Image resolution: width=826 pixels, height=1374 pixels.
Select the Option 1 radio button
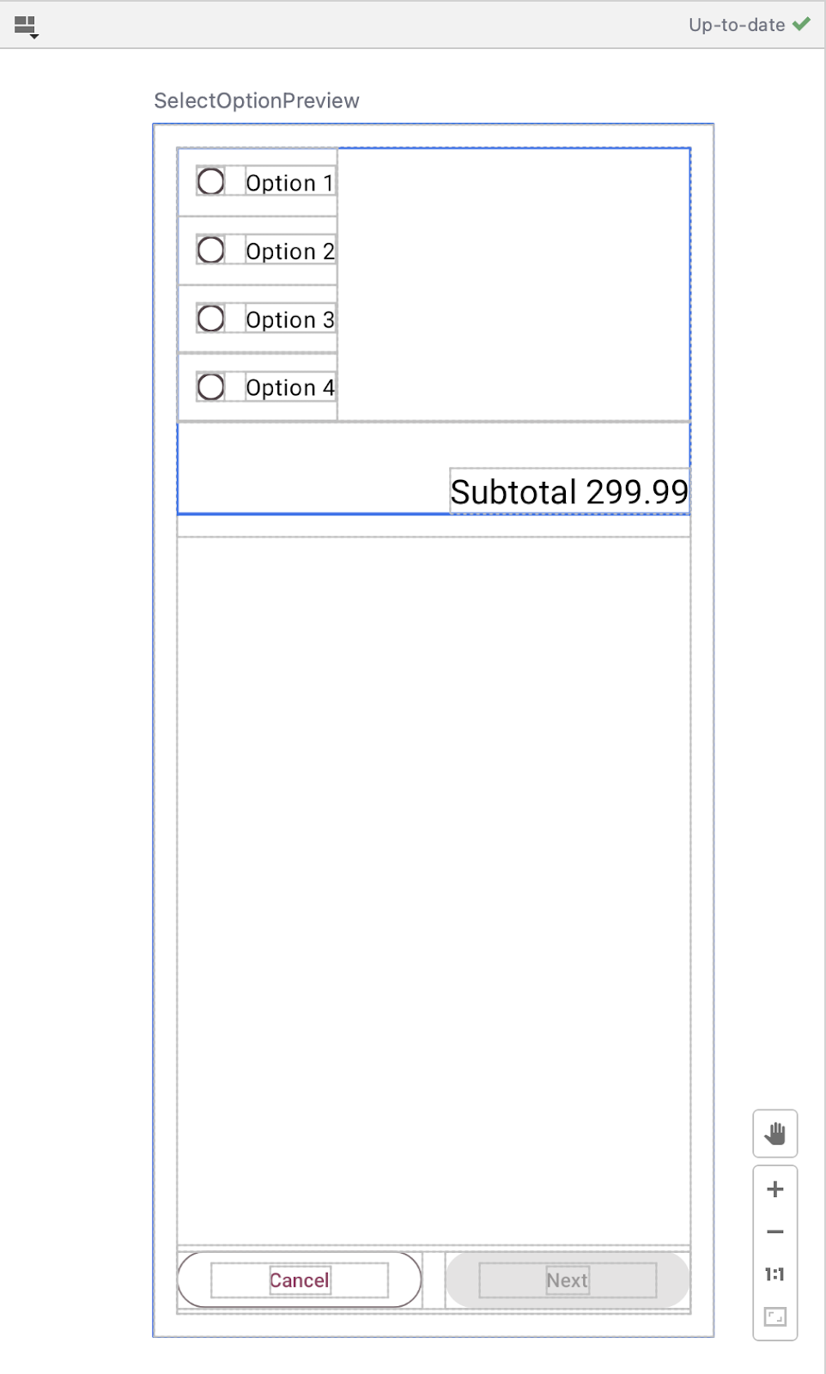210,181
